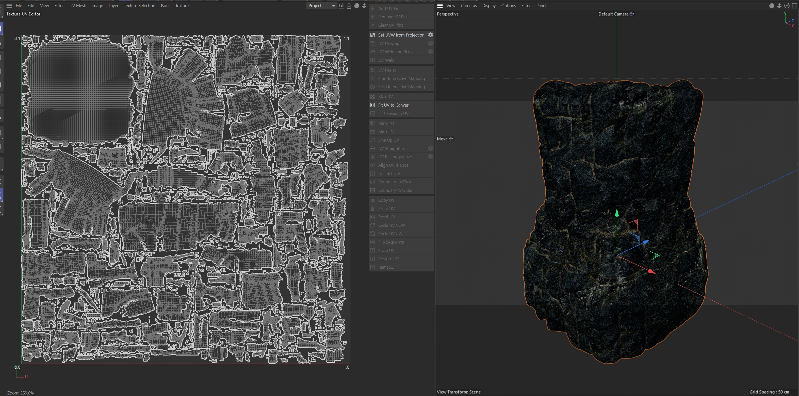Click the orbit camera icon in viewport
The width and height of the screenshot is (799, 396).
(x=787, y=6)
